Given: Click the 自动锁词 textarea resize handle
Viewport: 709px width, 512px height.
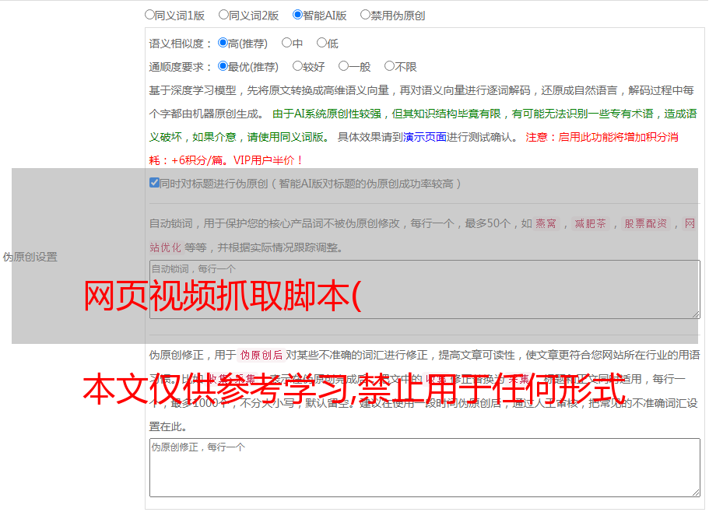Looking at the screenshot, I should tap(695, 313).
